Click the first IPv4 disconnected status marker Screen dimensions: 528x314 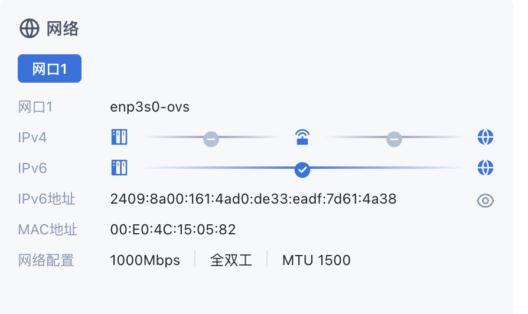tap(211, 139)
